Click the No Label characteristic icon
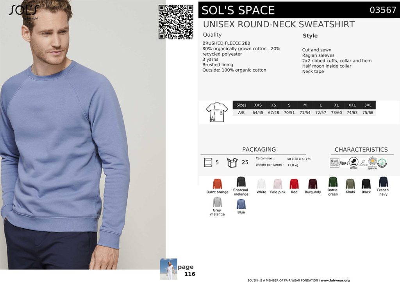This screenshot has width=400, height=282. point(334,163)
